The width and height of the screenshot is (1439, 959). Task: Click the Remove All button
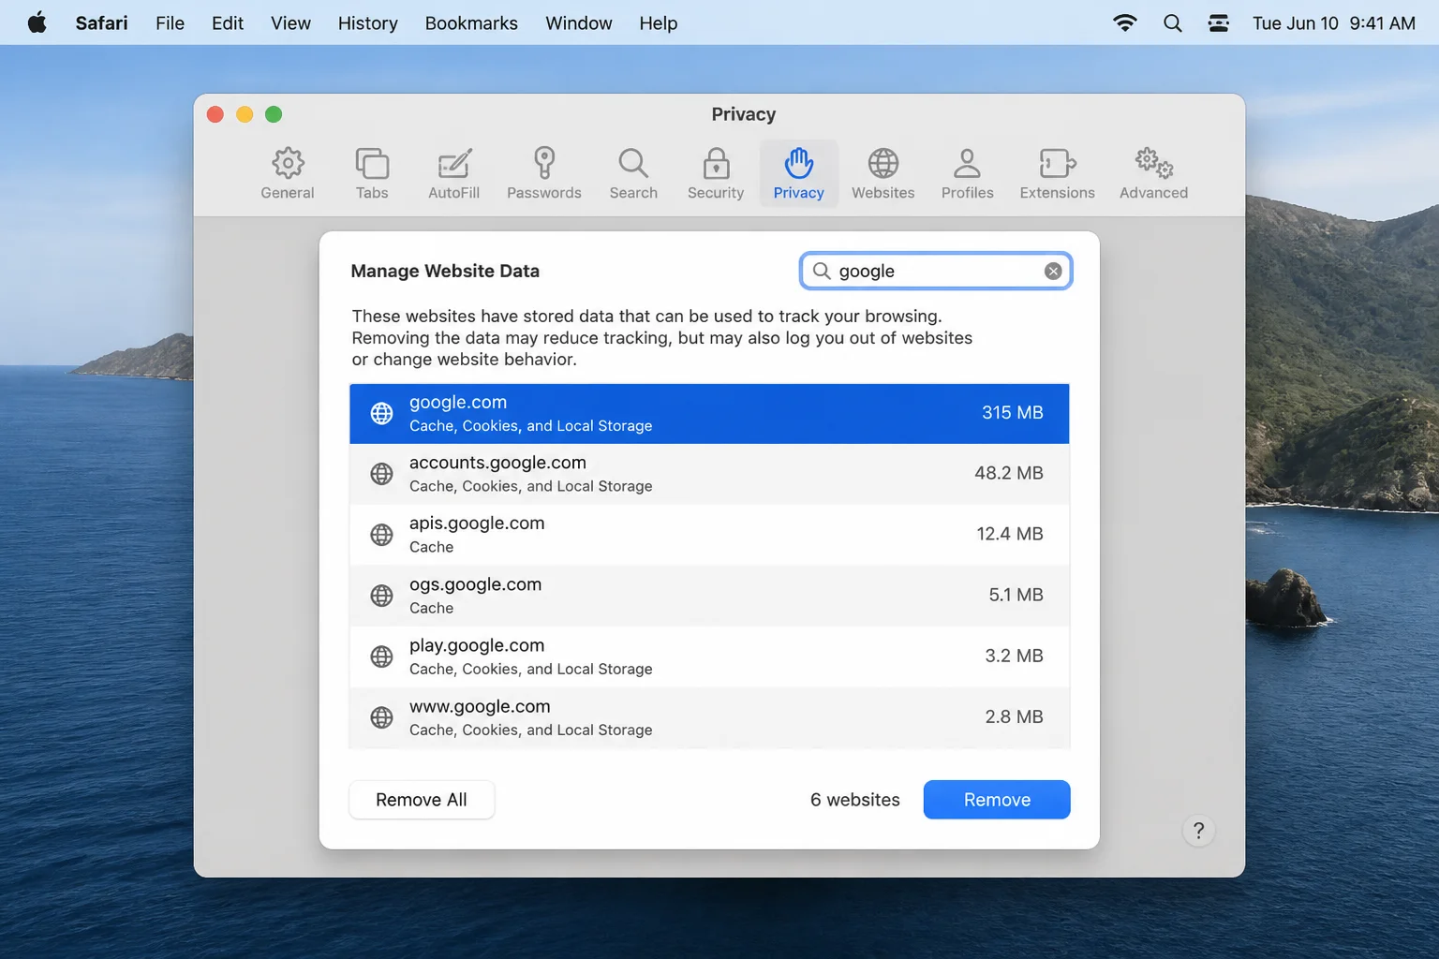tap(422, 800)
